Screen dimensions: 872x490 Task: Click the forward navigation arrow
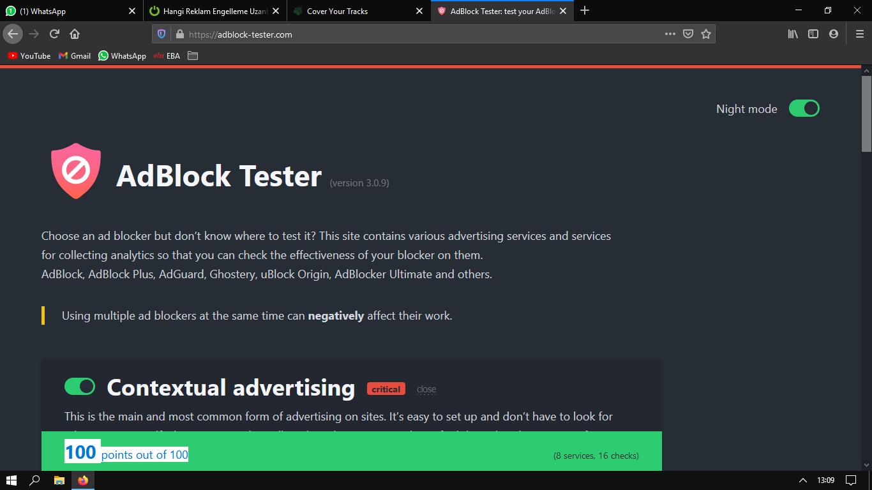[x=34, y=34]
